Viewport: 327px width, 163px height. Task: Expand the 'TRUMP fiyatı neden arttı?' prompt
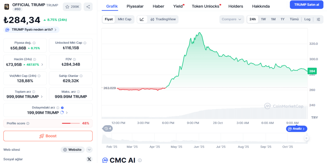click(31, 30)
